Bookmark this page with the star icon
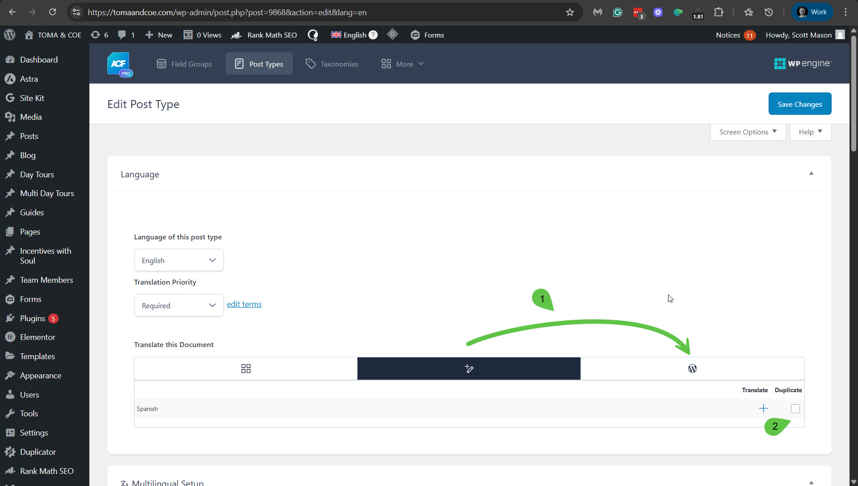858x486 pixels. pos(570,13)
